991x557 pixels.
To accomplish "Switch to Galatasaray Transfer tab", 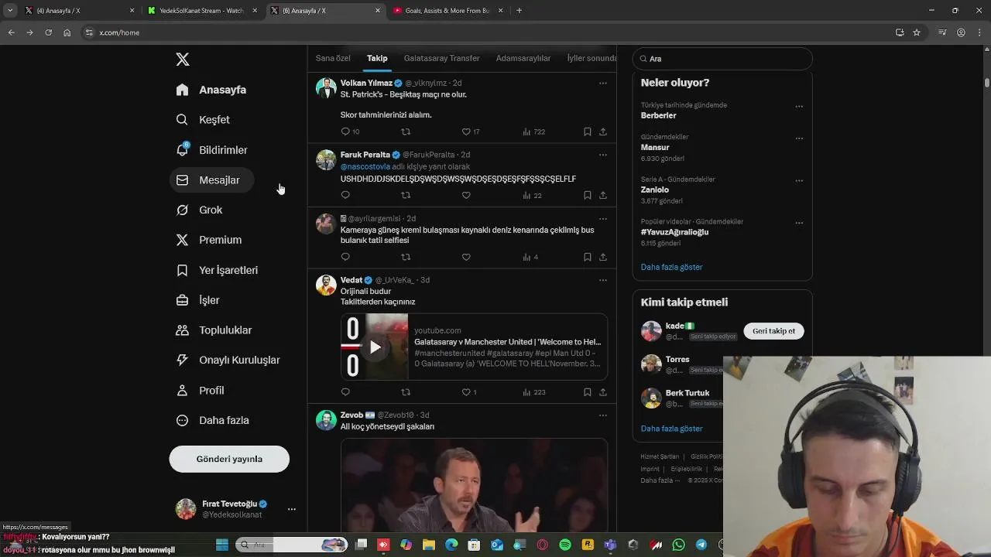I will pyautogui.click(x=441, y=58).
